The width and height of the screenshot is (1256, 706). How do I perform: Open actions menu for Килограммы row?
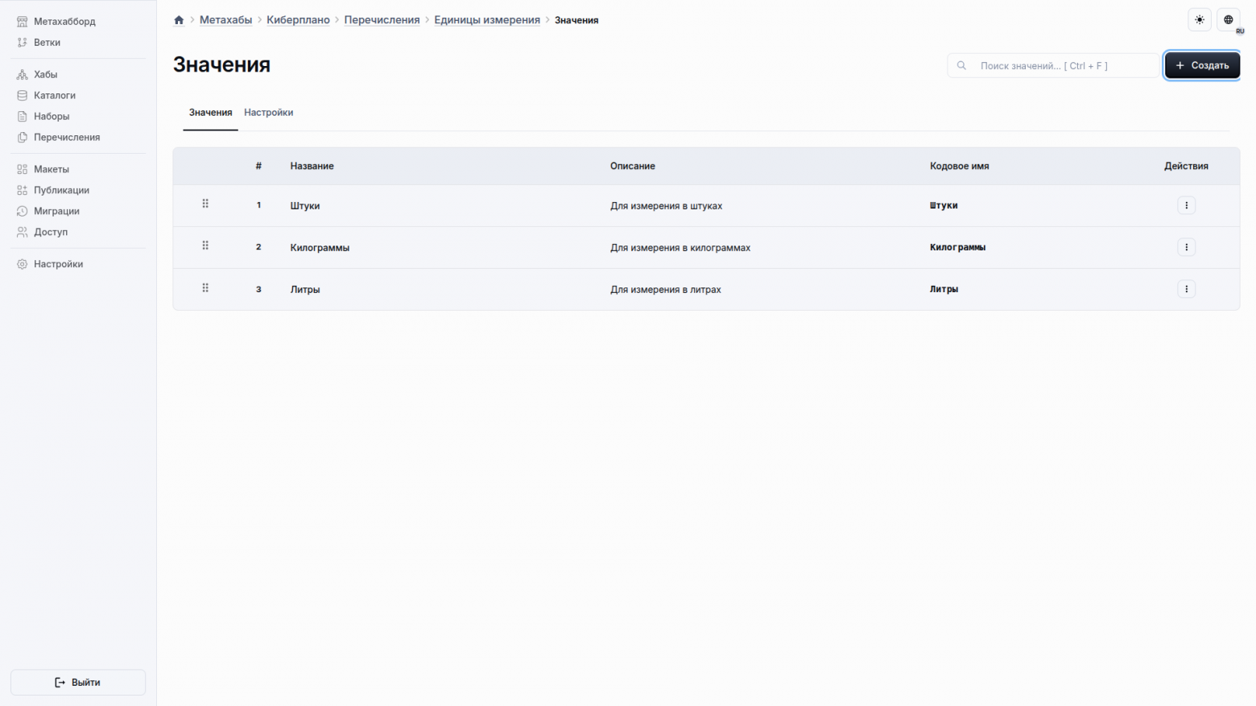[x=1186, y=247]
